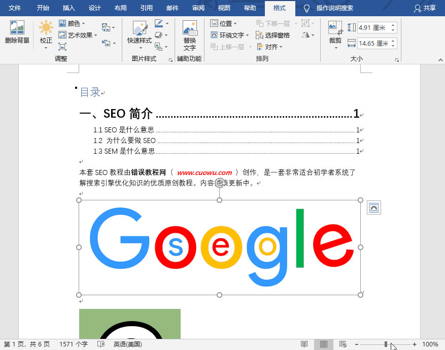The width and height of the screenshot is (445, 350).
Task: Increase the height 4.91 厘米 spinner
Action: pyautogui.click(x=393, y=25)
